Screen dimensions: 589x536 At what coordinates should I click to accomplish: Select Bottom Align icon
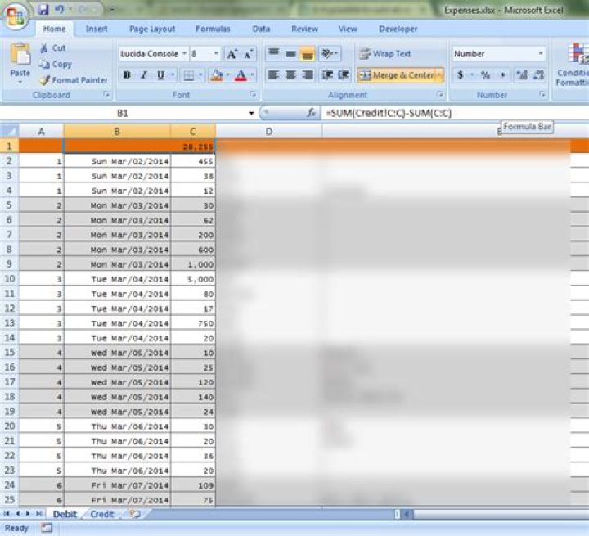(x=308, y=54)
